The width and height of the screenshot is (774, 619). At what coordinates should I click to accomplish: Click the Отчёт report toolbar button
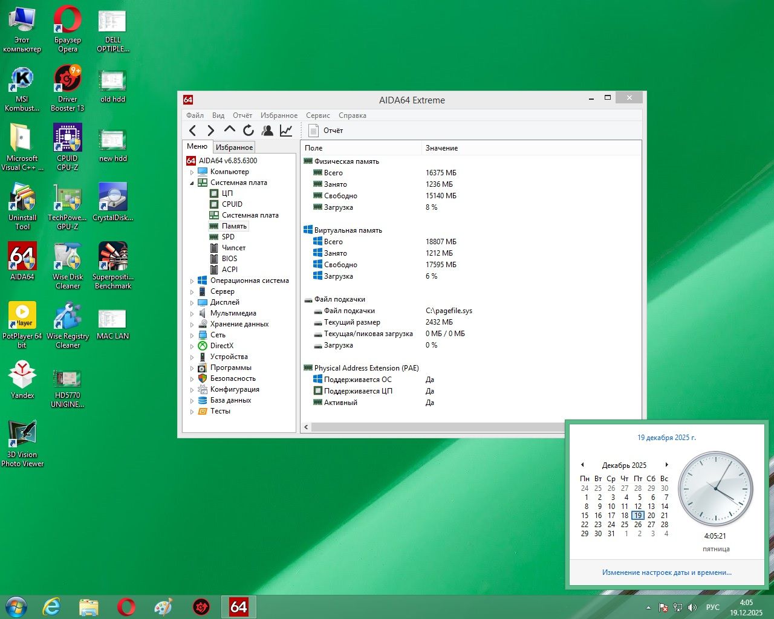(x=326, y=130)
